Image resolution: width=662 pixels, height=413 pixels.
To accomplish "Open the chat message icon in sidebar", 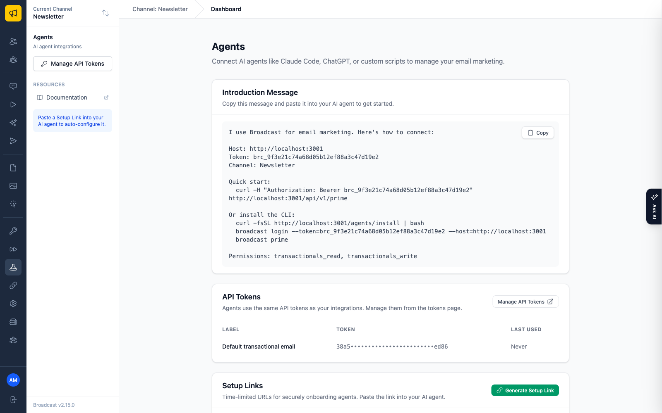I will click(x=13, y=86).
